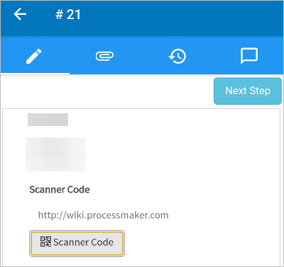The height and width of the screenshot is (267, 284).
Task: Tap the small gray blurred label
Action: click(x=48, y=120)
